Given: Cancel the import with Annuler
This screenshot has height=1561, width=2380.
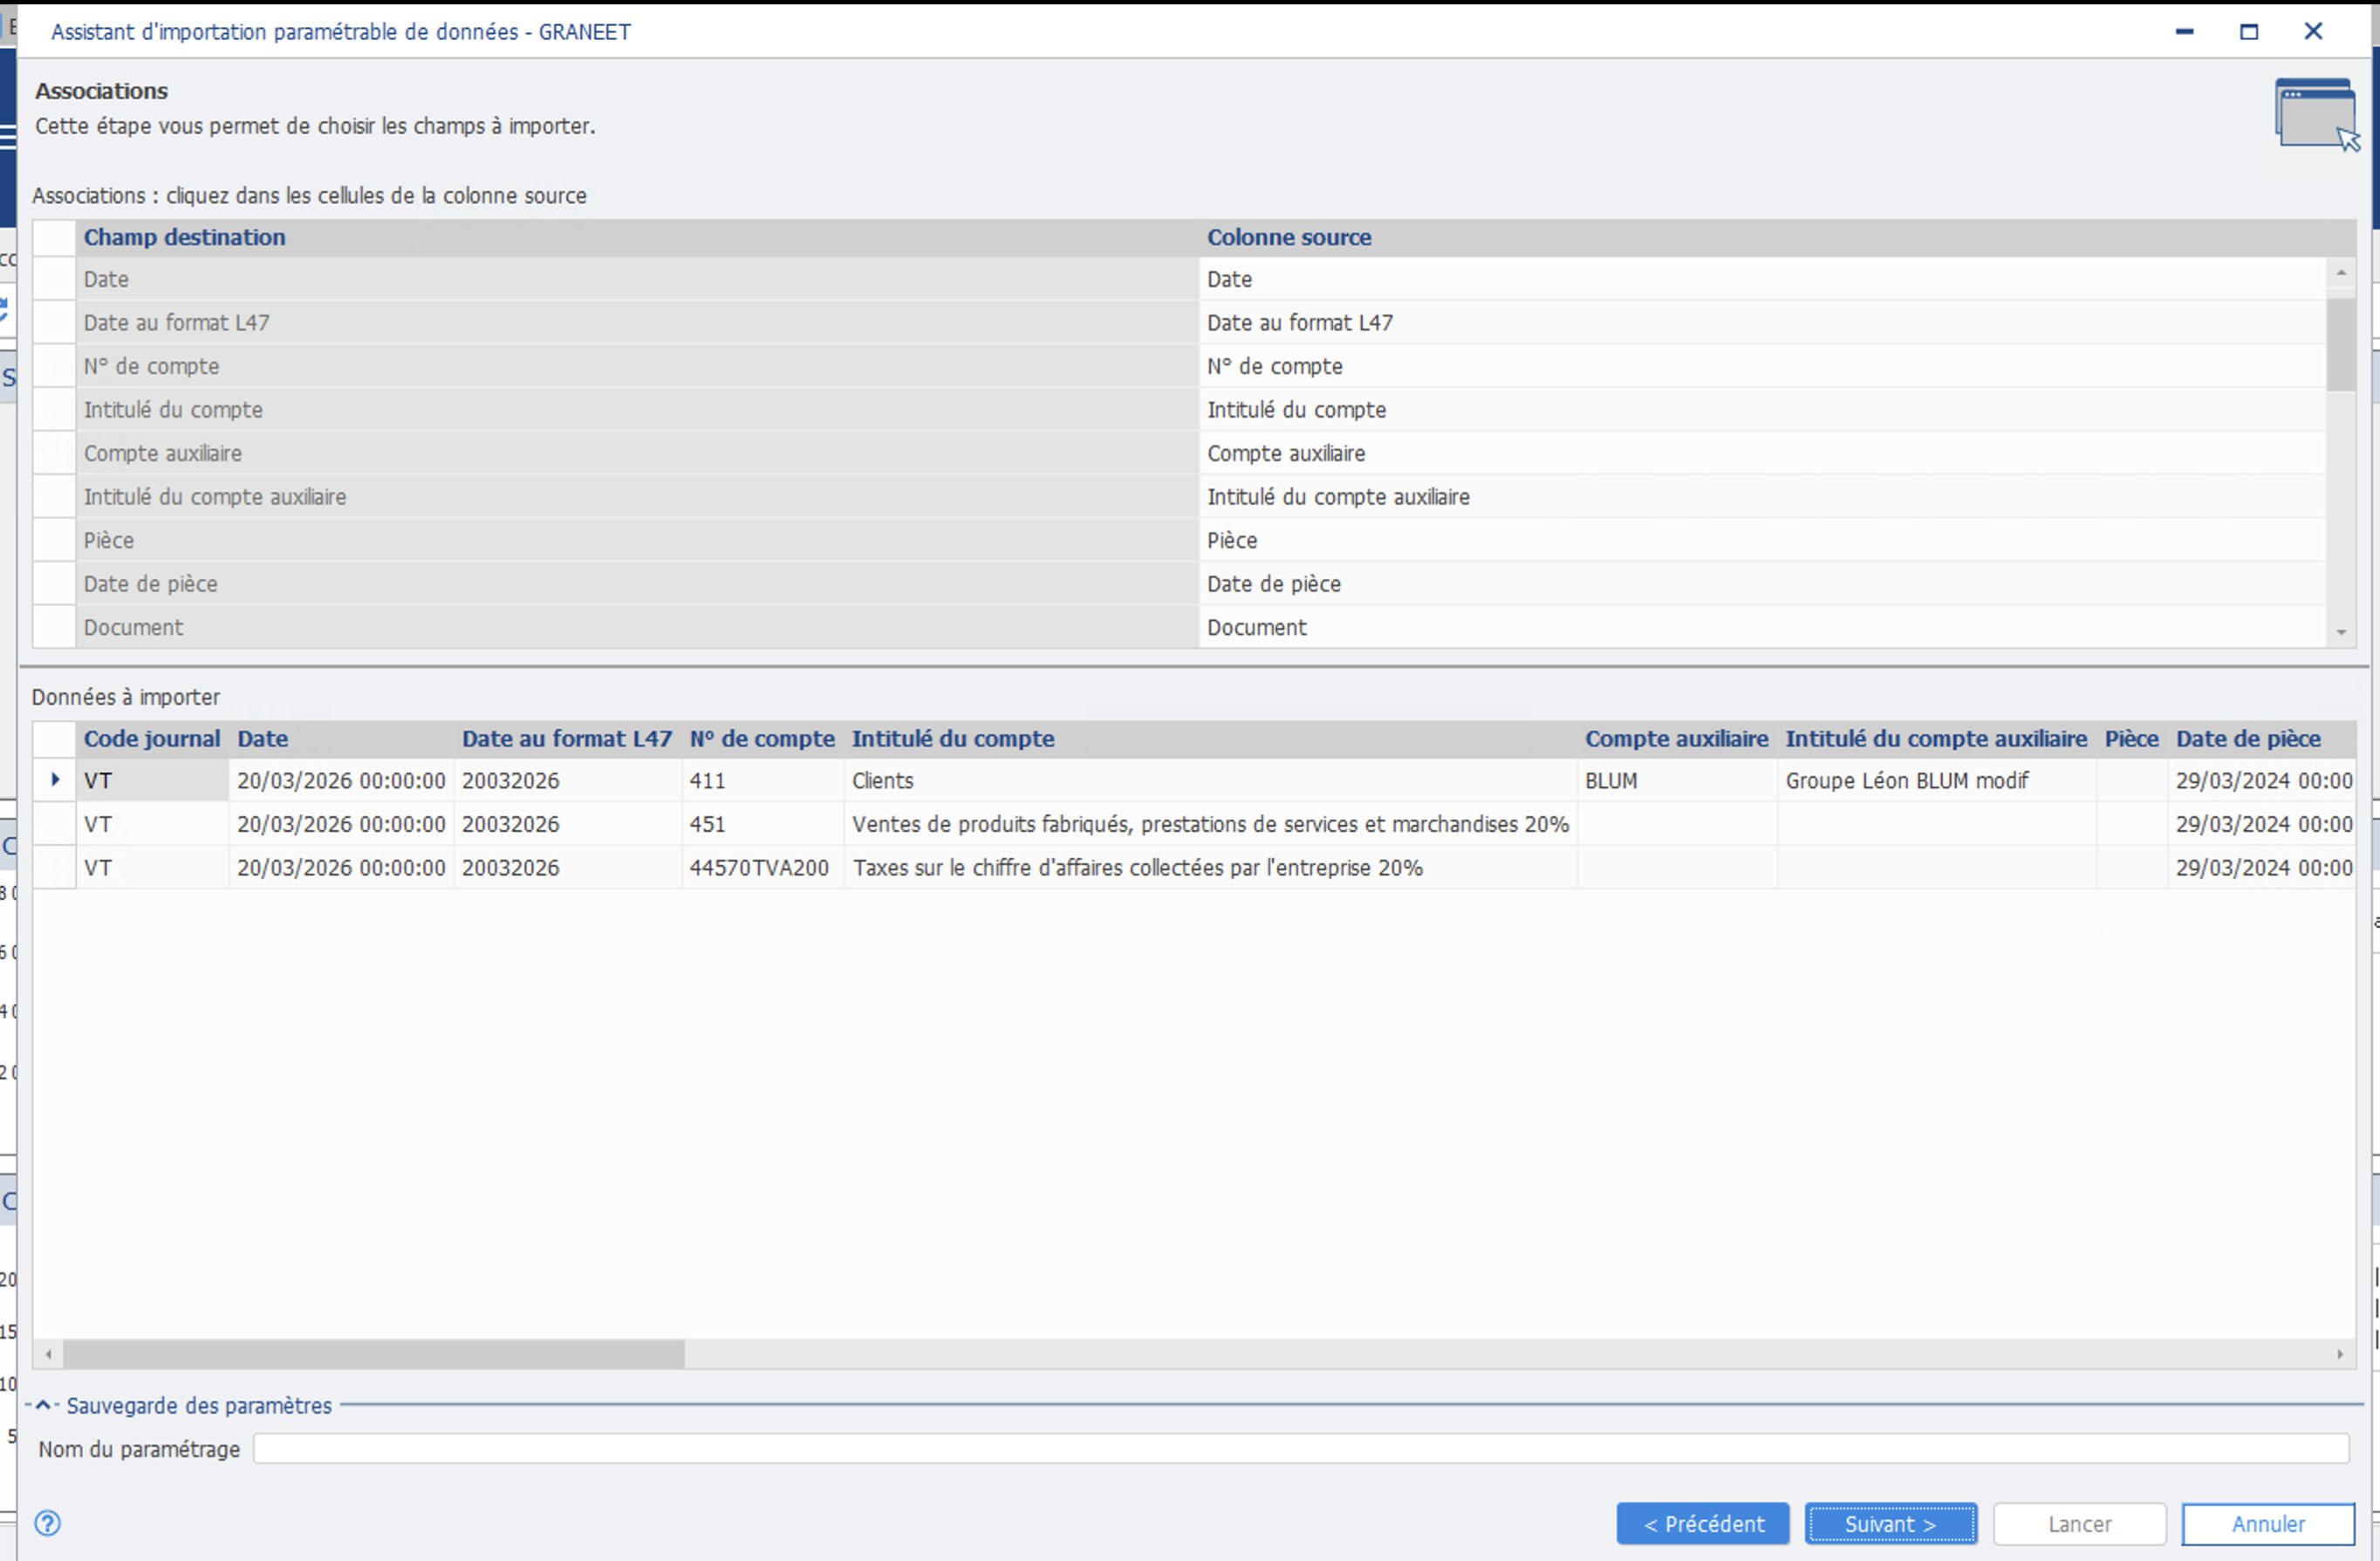Looking at the screenshot, I should point(2267,1524).
